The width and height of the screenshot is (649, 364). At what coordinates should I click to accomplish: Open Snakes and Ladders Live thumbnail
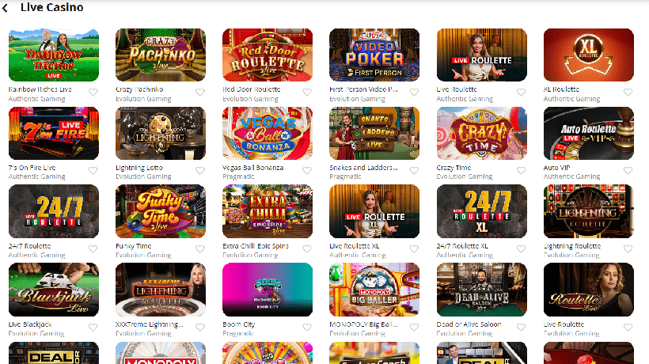[x=374, y=133]
